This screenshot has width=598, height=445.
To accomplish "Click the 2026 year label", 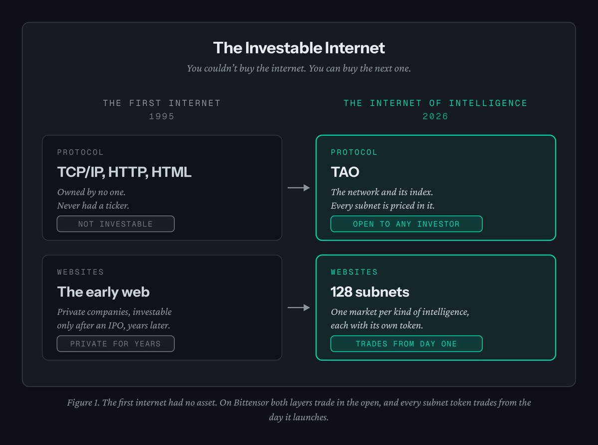I will click(435, 116).
